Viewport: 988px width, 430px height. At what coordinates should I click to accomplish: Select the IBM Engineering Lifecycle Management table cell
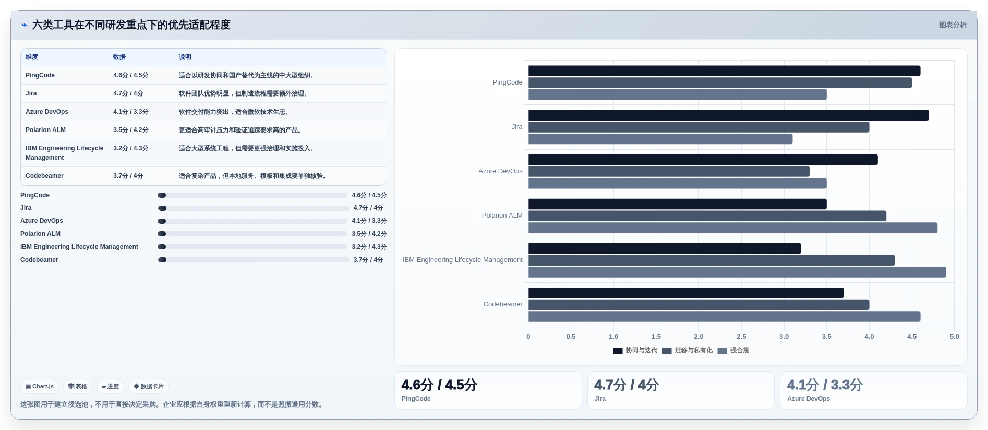pos(65,153)
